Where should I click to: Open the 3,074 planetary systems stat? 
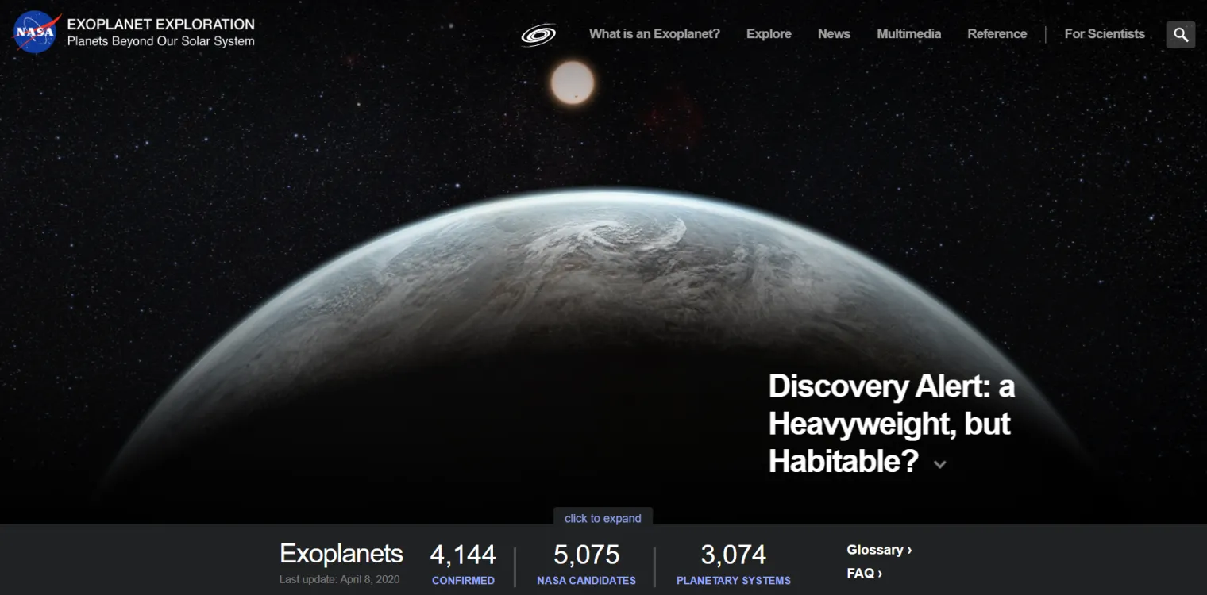click(x=734, y=564)
